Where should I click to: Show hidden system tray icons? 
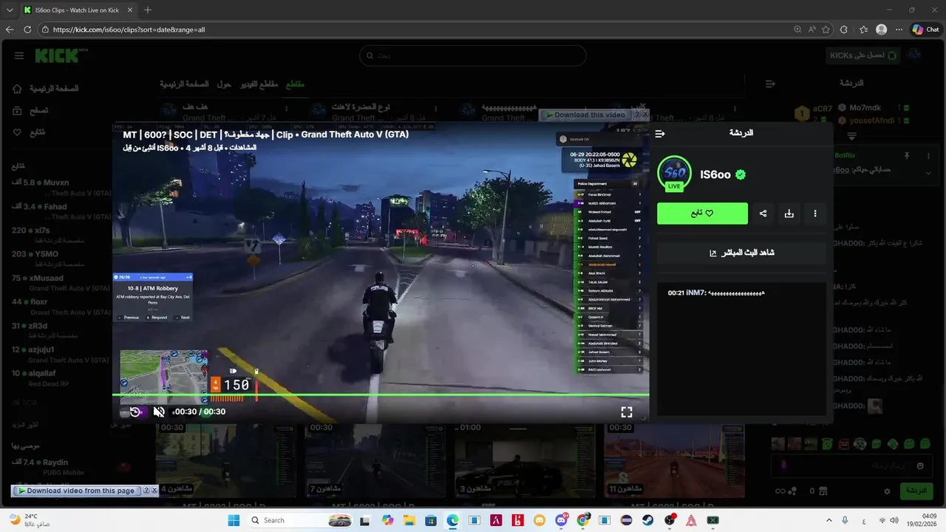(828, 520)
